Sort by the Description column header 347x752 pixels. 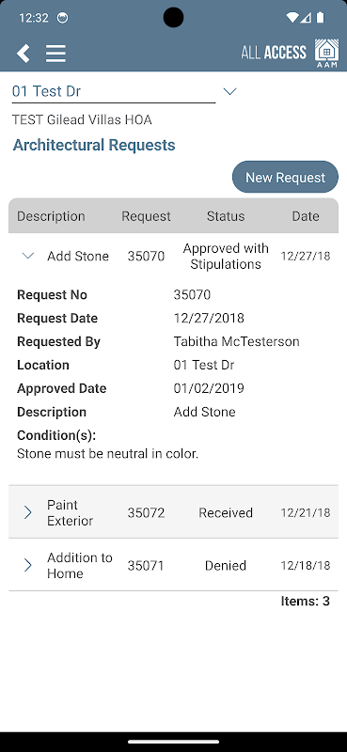[x=51, y=216]
